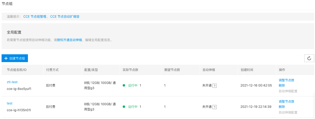Click the 创建时间 column header
The width and height of the screenshot is (315, 119).
pyautogui.click(x=247, y=70)
